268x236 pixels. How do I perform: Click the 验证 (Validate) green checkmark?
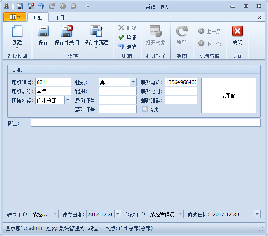[121, 37]
